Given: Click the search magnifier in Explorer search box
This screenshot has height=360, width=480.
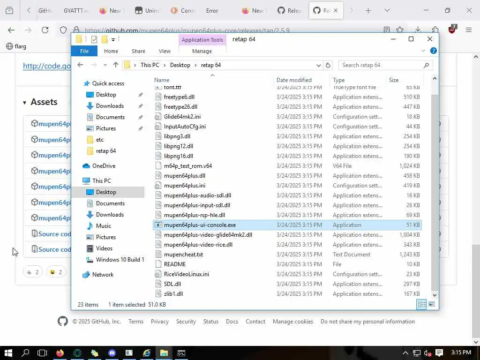Looking at the screenshot, I should click(x=426, y=65).
